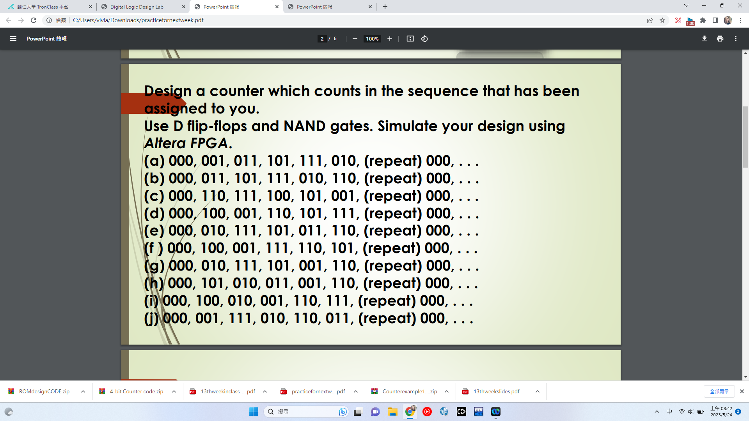Click the Fit to page icon
Image resolution: width=749 pixels, height=421 pixels.
click(410, 39)
